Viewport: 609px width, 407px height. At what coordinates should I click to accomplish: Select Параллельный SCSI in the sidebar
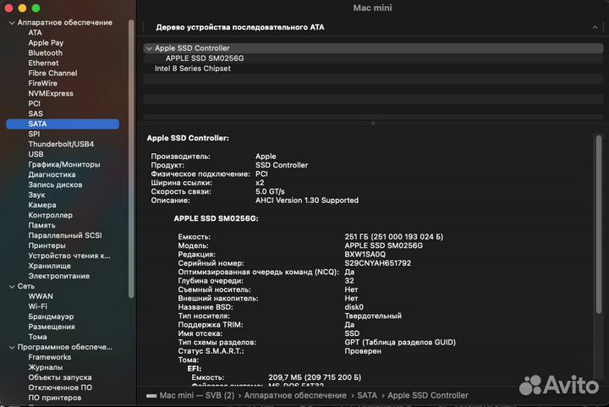pos(65,235)
